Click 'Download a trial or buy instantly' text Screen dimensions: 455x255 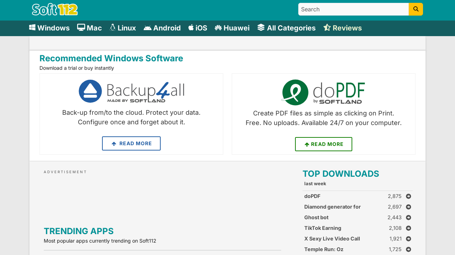(77, 68)
